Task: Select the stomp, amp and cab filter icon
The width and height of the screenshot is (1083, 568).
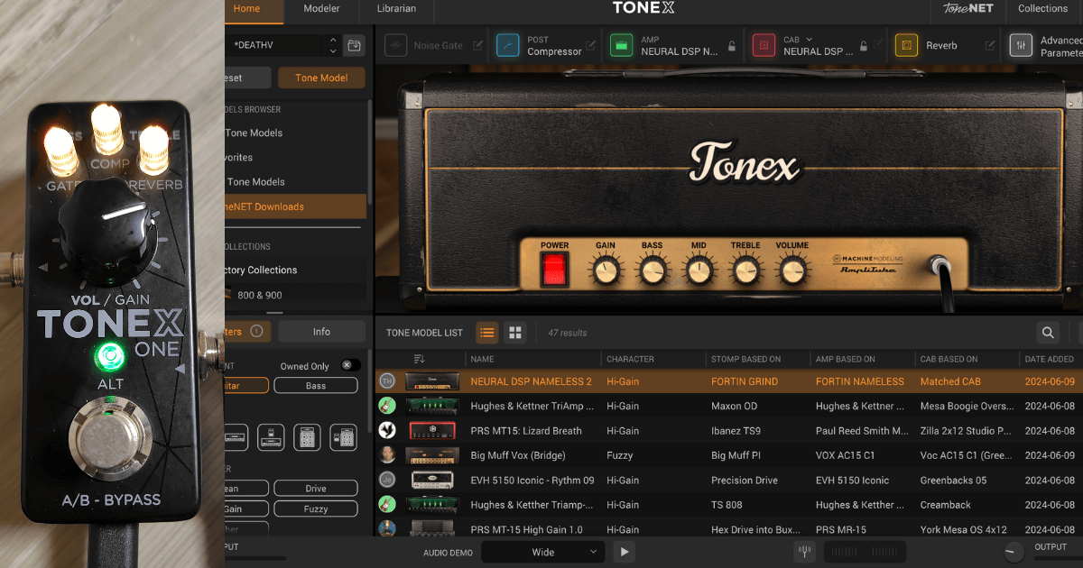Action: click(343, 438)
